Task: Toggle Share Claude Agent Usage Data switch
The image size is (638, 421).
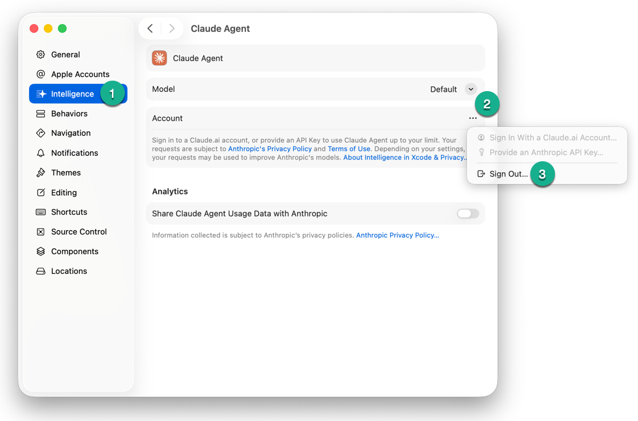Action: 468,214
